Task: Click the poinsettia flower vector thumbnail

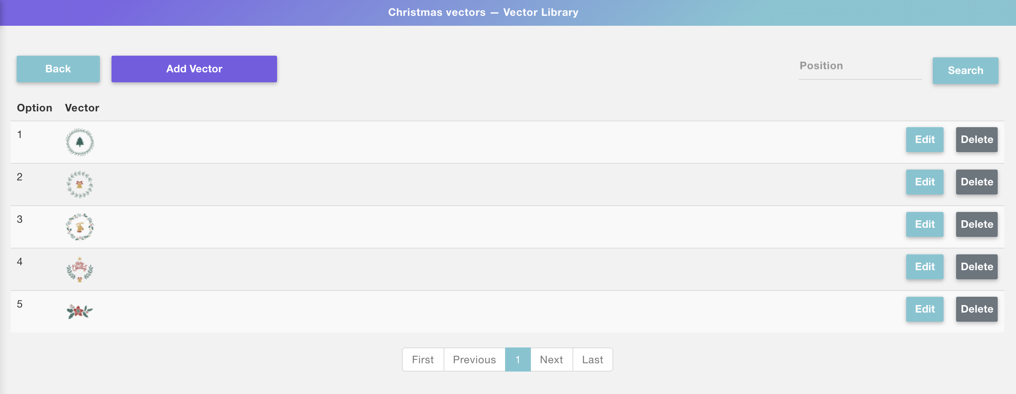Action: (x=80, y=311)
